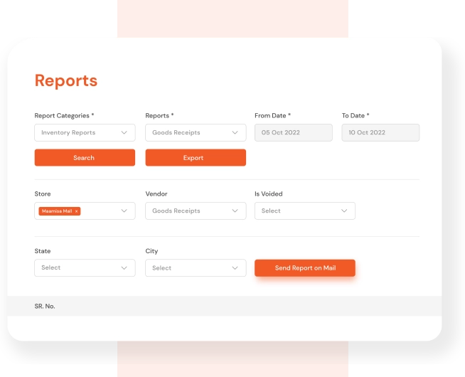
Task: Click the chevron arrow in City field
Action: (x=235, y=268)
